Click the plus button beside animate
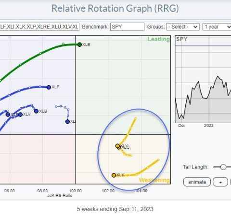 tap(220, 182)
